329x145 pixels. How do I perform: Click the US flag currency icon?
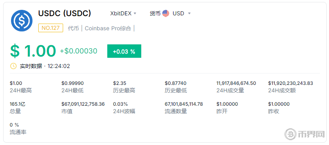[166, 14]
